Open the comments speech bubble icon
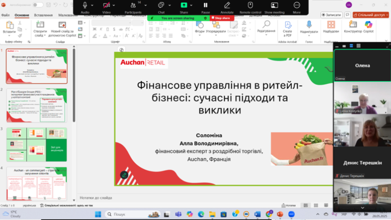 click(x=347, y=15)
